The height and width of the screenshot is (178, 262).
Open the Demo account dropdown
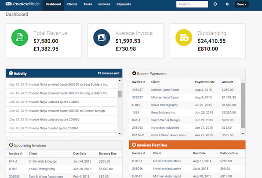click(242, 4)
